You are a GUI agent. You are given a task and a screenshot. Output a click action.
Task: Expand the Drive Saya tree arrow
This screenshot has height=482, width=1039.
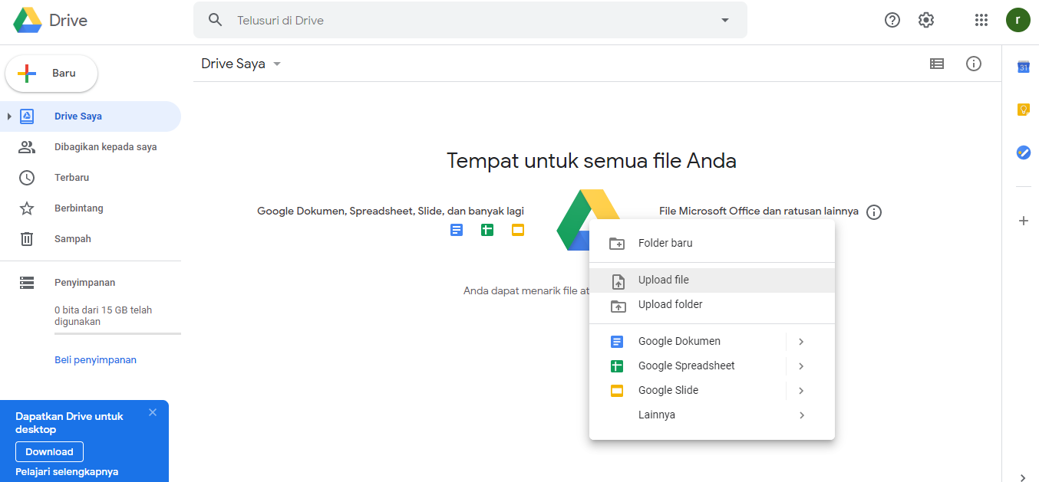[x=9, y=116]
